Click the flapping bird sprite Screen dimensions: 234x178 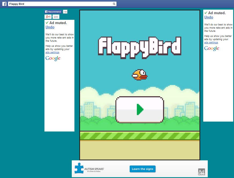[139, 75]
